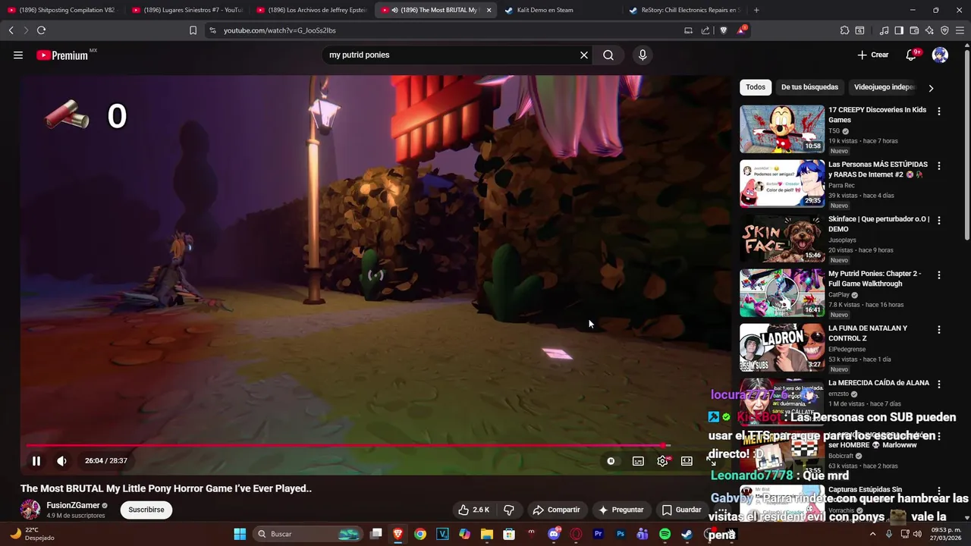Open the Brave VPN shield icon
The width and height of the screenshot is (971, 546).
point(944,30)
